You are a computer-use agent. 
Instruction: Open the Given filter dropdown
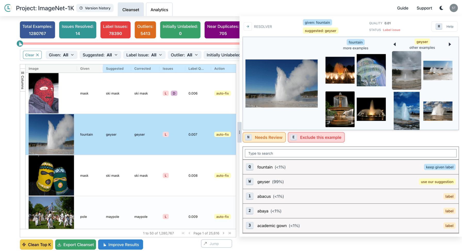tap(61, 55)
